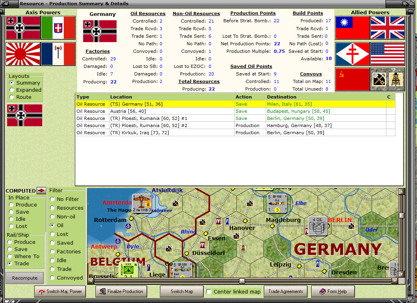Select In Place Produce option
The width and height of the screenshot is (417, 303).
[11, 205]
